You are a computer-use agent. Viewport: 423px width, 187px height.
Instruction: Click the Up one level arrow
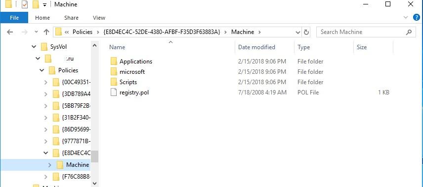[x=46, y=32]
